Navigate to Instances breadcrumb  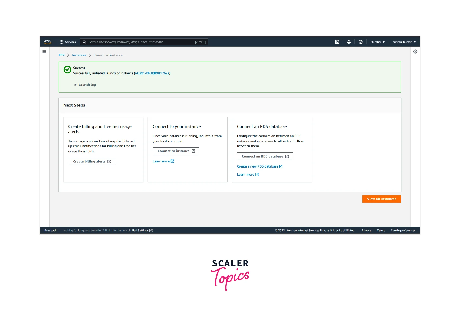pos(79,55)
